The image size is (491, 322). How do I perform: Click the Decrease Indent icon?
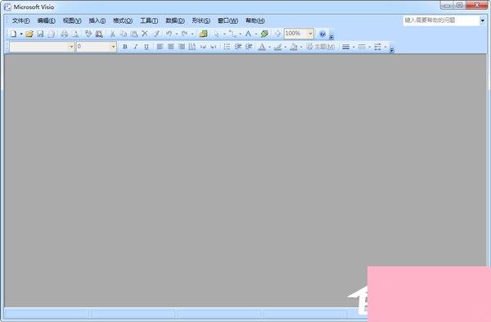(238, 47)
